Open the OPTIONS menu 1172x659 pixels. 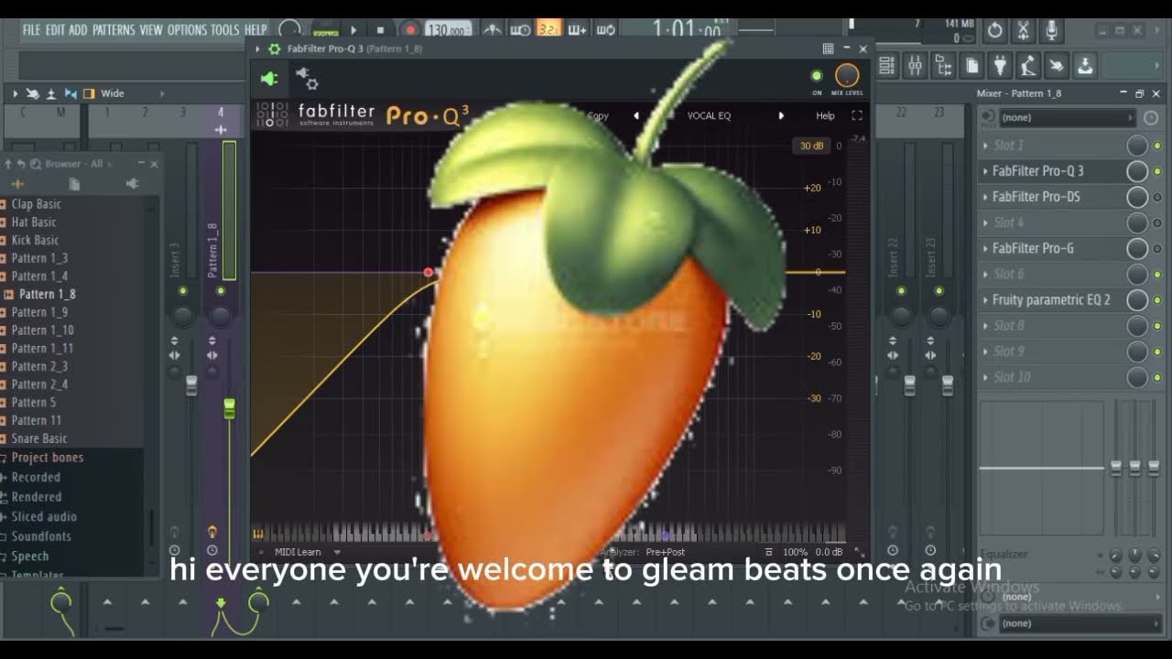(188, 30)
